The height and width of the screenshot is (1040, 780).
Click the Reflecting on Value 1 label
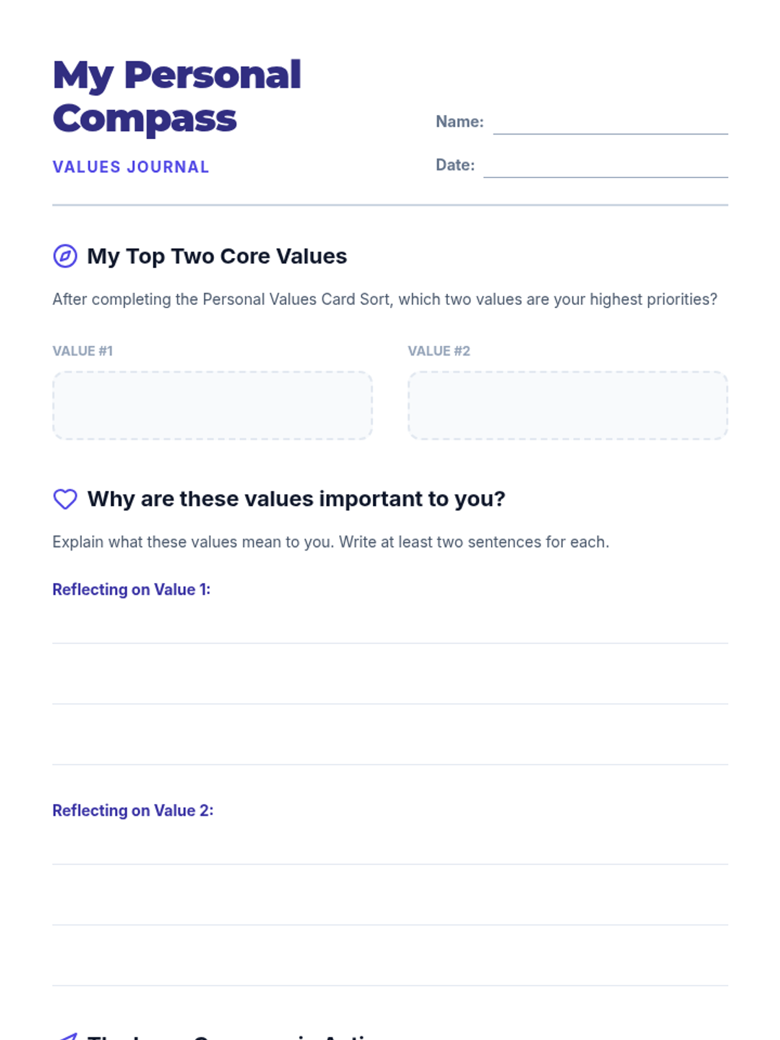(x=131, y=590)
